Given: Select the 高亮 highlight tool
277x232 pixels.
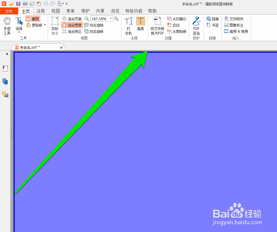Looking at the screenshot, I should [x=140, y=25].
